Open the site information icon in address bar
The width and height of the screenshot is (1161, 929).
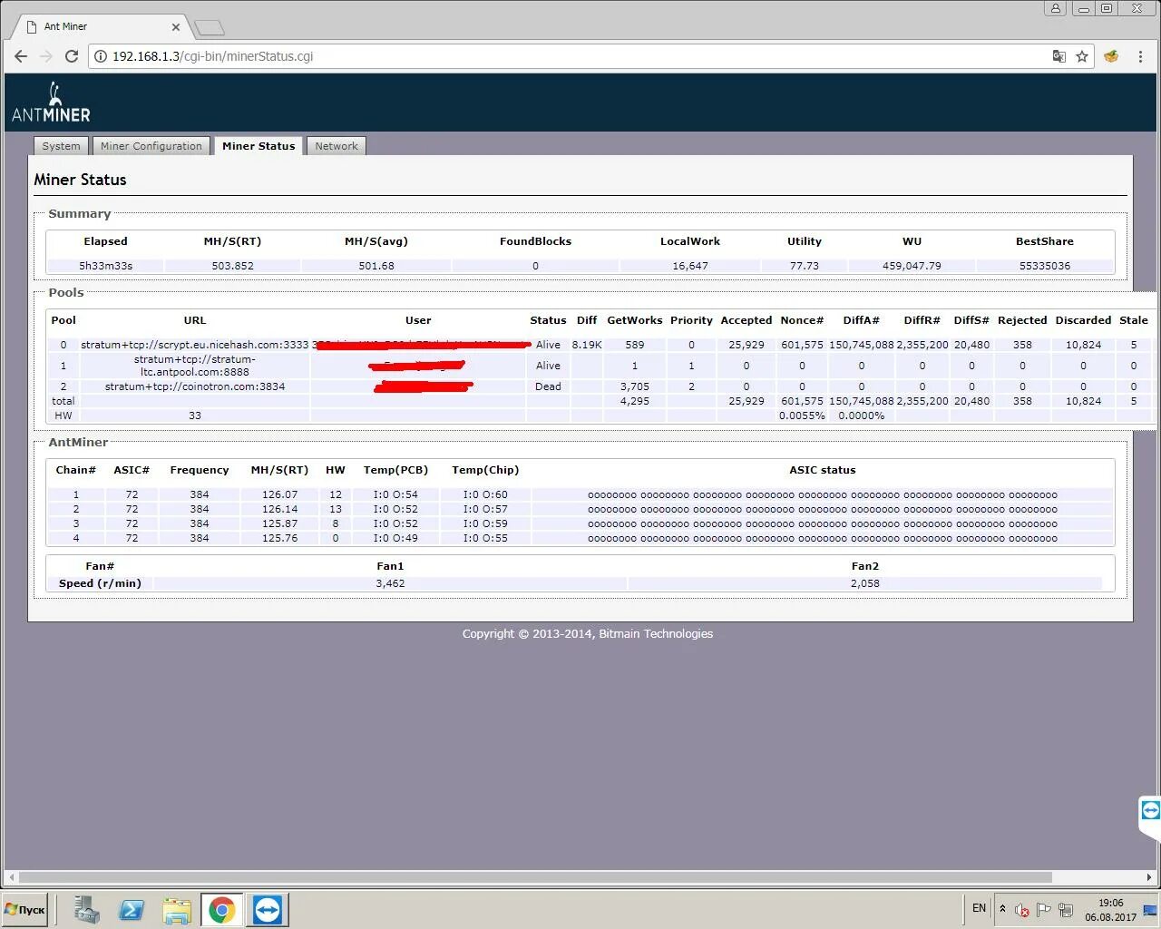[101, 56]
